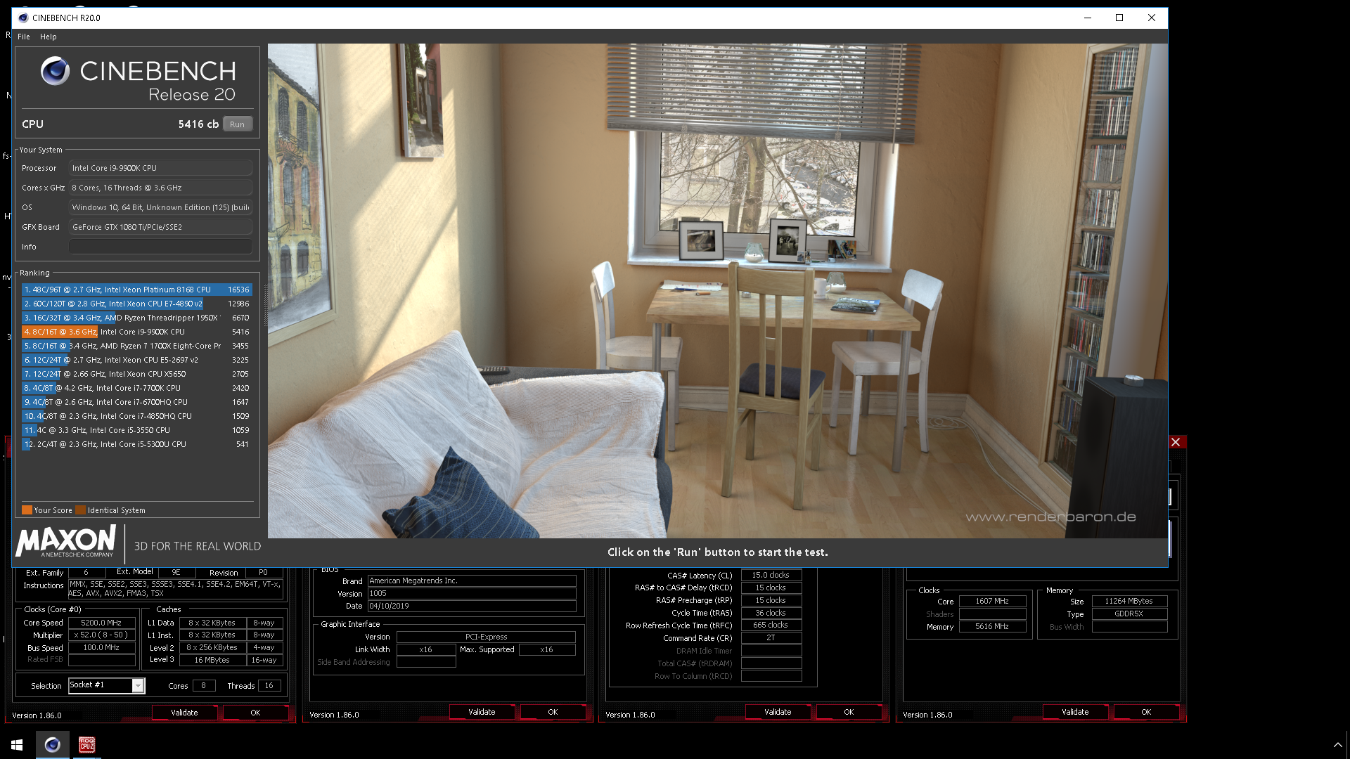
Task: Click the Cinebench sphere logo in header
Action: point(55,71)
